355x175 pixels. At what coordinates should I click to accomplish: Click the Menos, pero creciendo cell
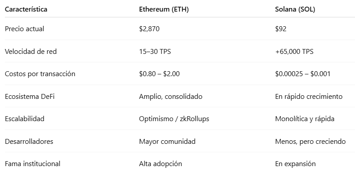(x=311, y=142)
